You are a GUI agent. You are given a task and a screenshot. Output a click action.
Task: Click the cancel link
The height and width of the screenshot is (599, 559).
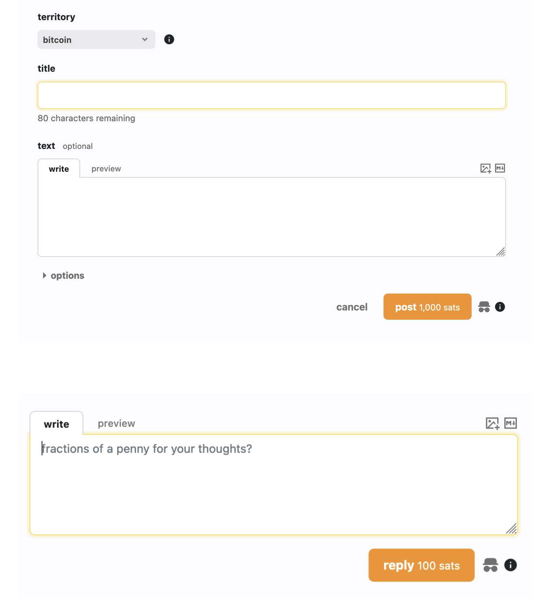pos(352,307)
